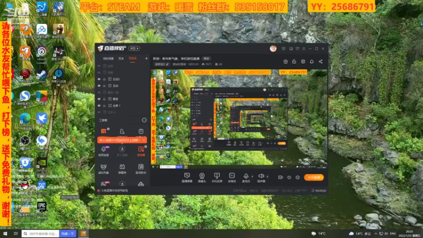Click the orange stop streaming button
Image resolution: width=423 pixels, height=238 pixels.
tap(314, 177)
